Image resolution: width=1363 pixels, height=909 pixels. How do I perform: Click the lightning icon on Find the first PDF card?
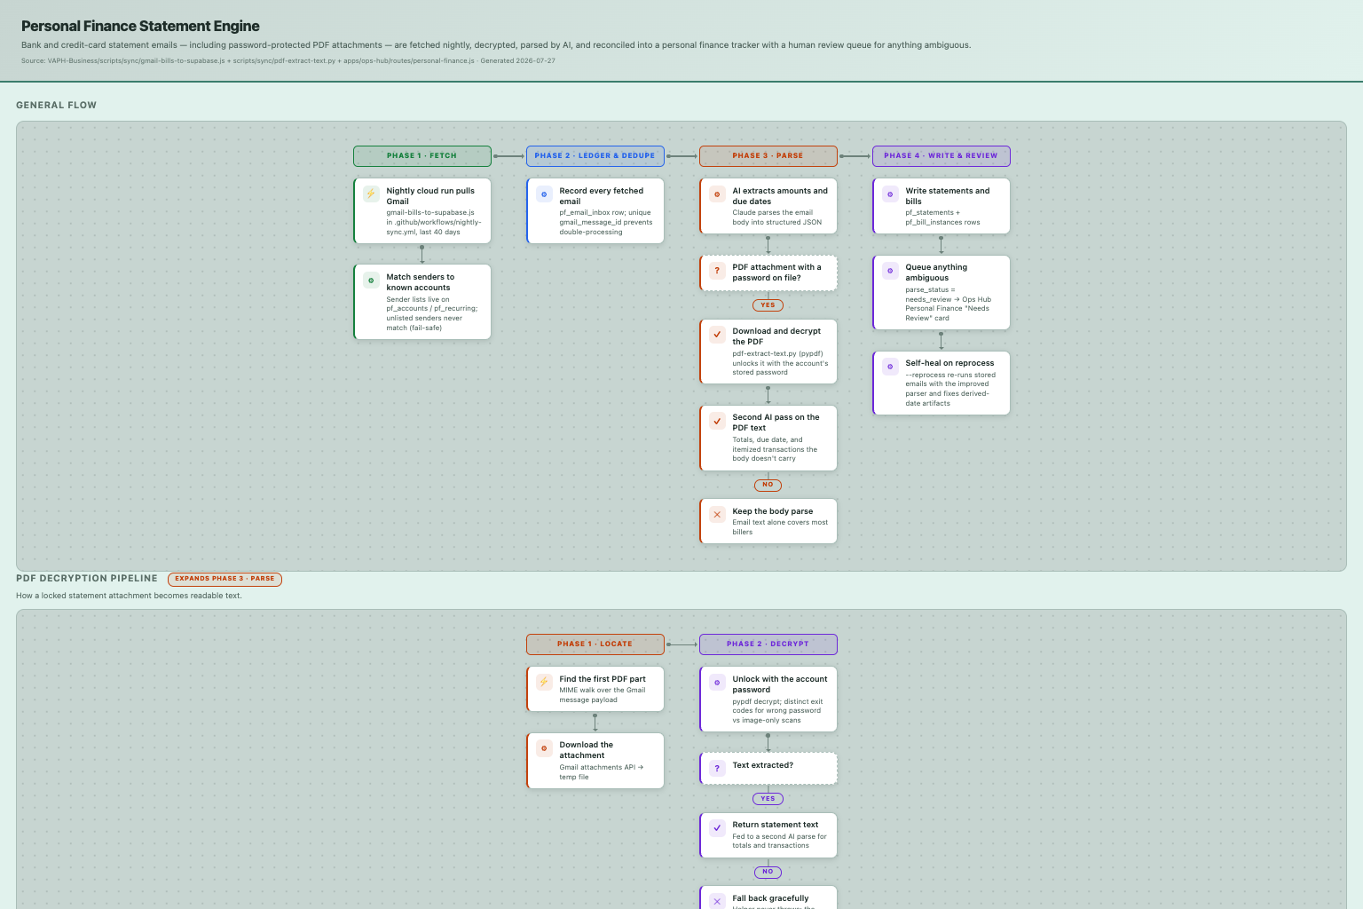(x=544, y=682)
